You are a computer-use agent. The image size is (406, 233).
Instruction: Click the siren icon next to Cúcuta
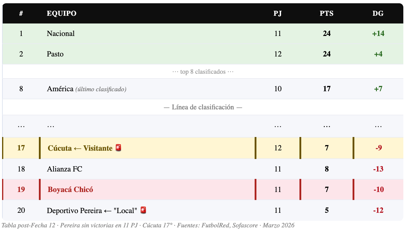click(118, 148)
